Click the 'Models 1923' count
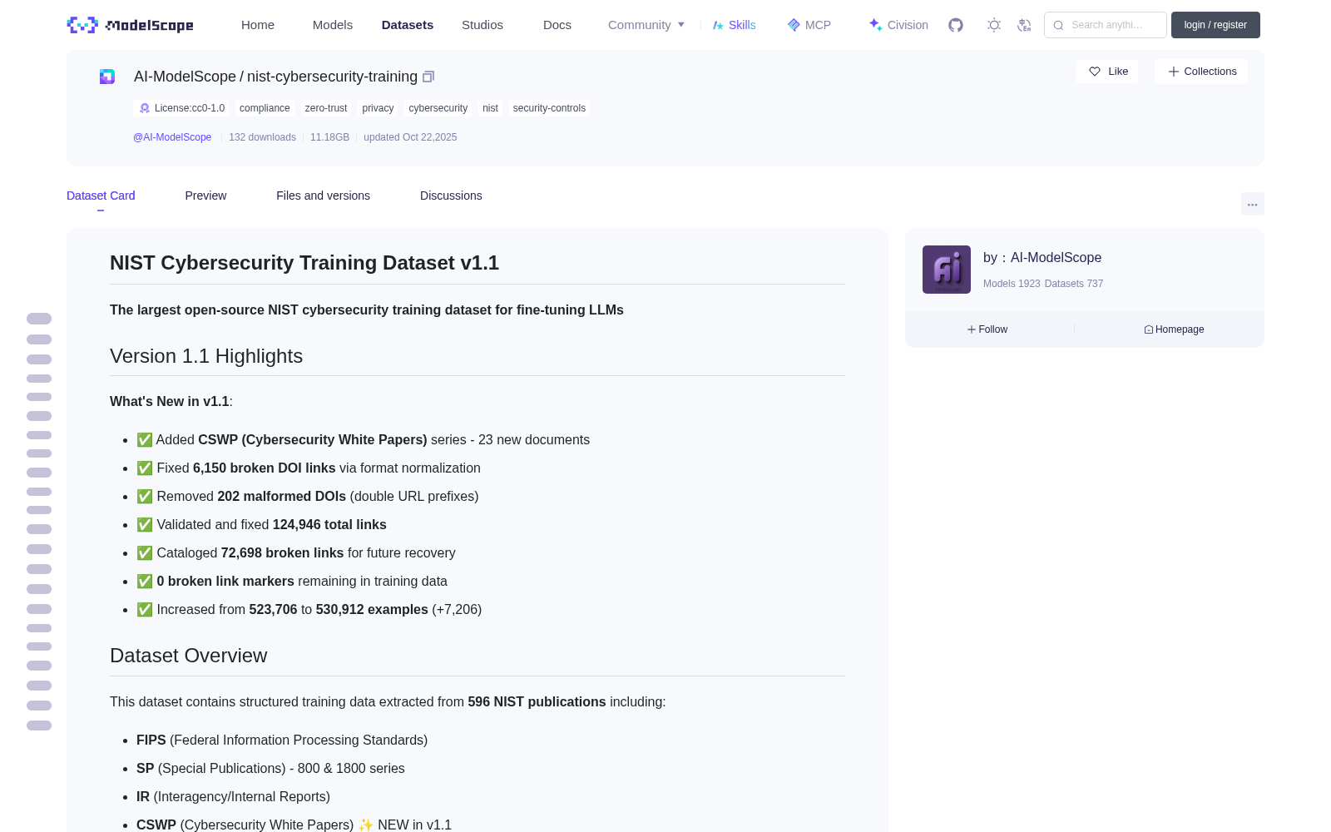 click(x=1012, y=284)
